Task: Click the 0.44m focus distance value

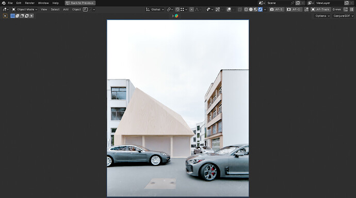Action: tap(337, 9)
